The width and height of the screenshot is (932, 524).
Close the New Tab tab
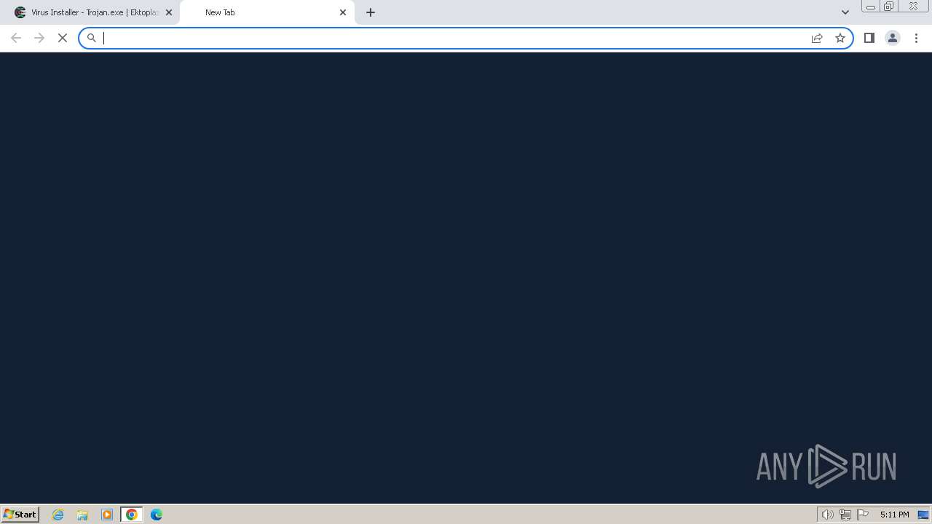tap(343, 12)
